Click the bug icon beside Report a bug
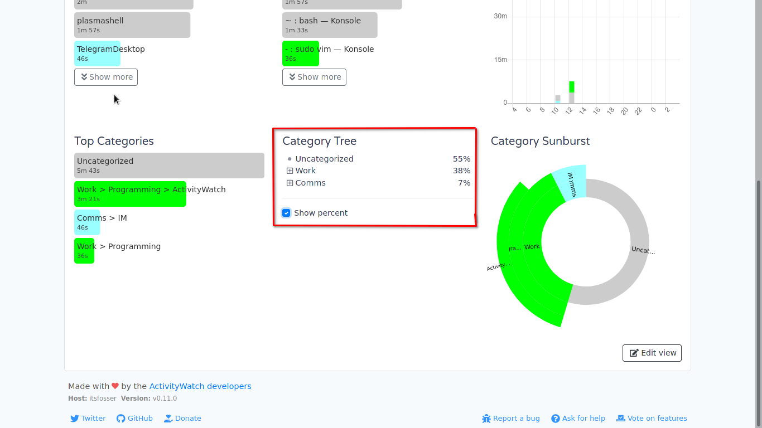 pyautogui.click(x=486, y=419)
